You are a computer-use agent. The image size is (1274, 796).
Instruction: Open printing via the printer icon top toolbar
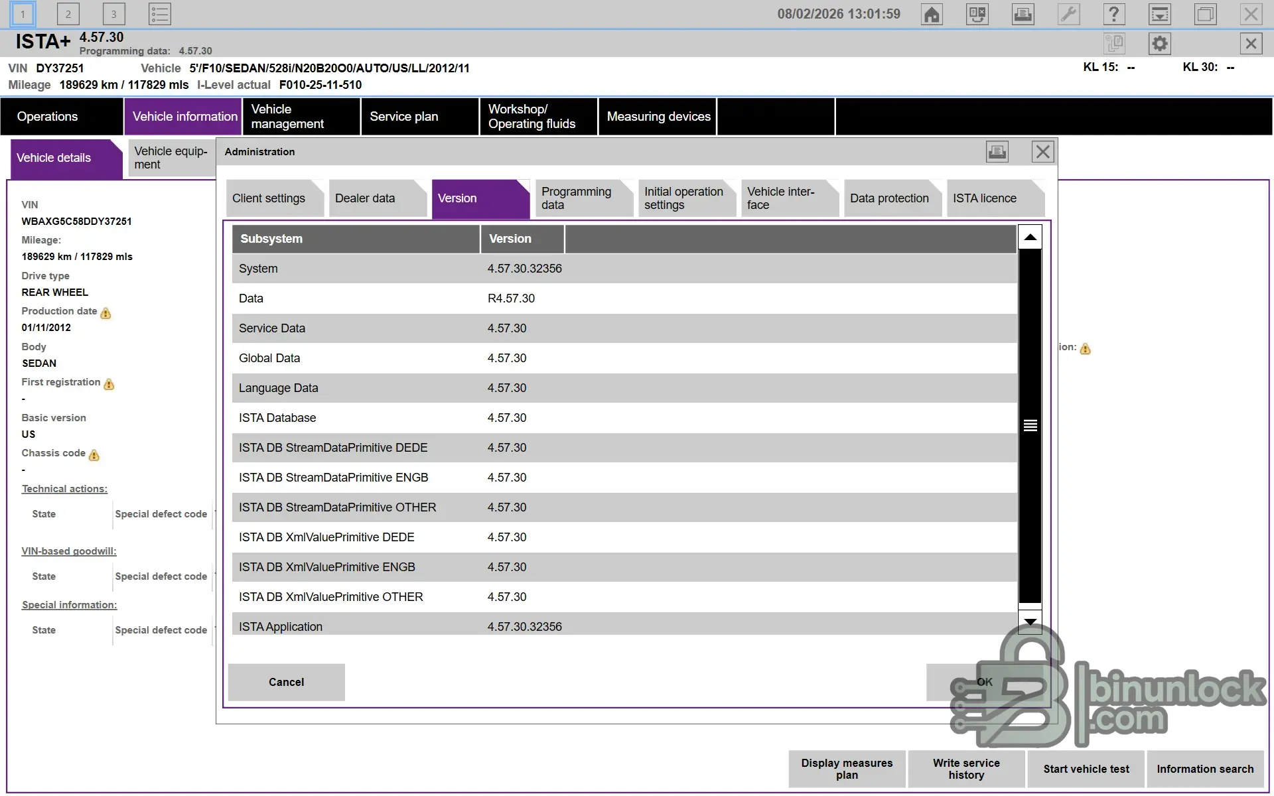pos(1023,13)
